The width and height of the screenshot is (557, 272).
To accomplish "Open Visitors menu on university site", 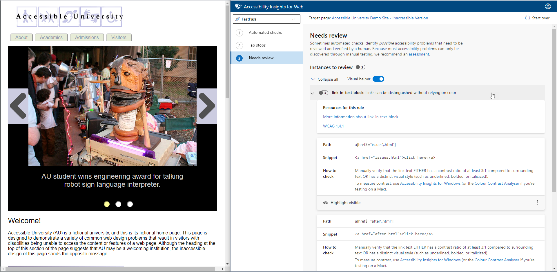I will click(119, 37).
